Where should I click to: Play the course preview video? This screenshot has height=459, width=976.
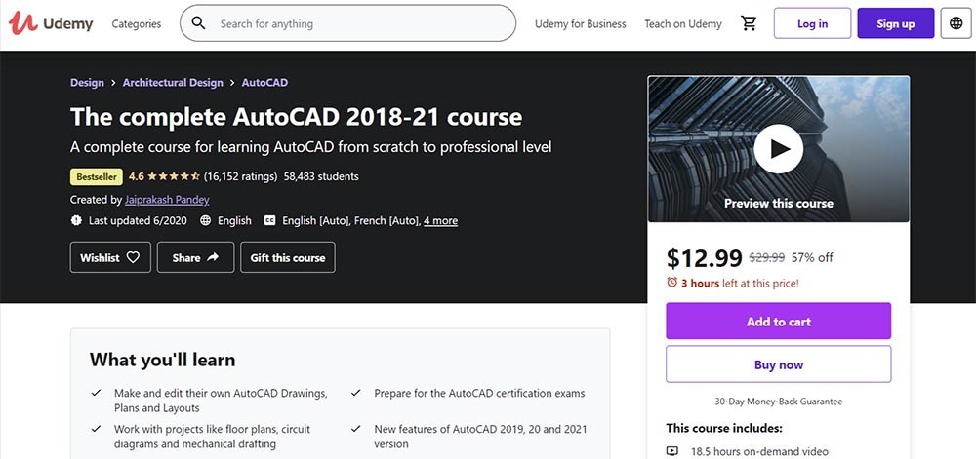point(778,149)
